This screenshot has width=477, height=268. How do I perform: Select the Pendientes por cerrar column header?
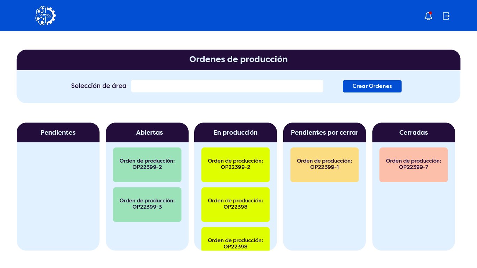click(324, 132)
